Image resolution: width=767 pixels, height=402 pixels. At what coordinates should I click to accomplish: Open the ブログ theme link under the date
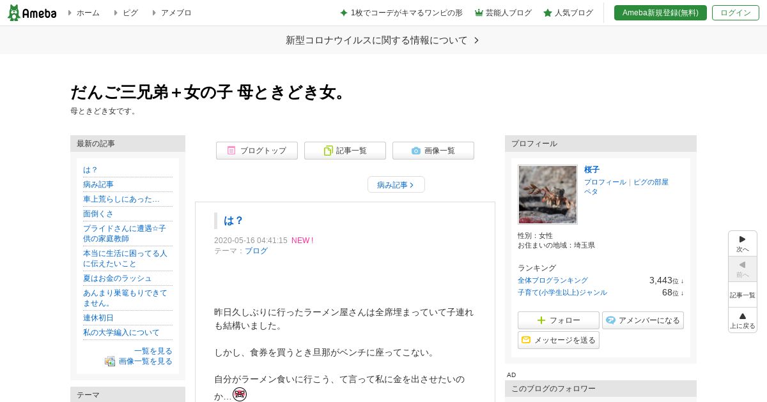tap(256, 251)
